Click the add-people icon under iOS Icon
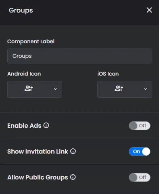Screen dimensions: 159x194 [x=119, y=89]
